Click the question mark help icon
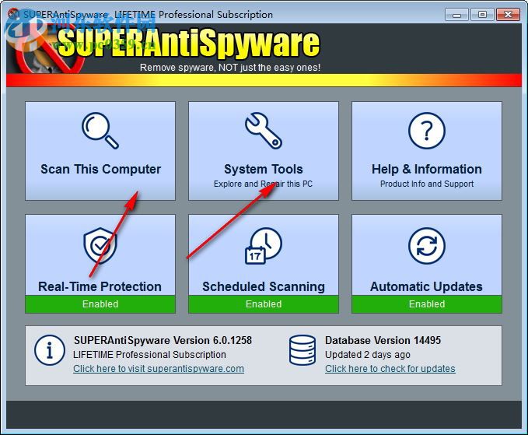The height and width of the screenshot is (435, 528). (x=427, y=131)
